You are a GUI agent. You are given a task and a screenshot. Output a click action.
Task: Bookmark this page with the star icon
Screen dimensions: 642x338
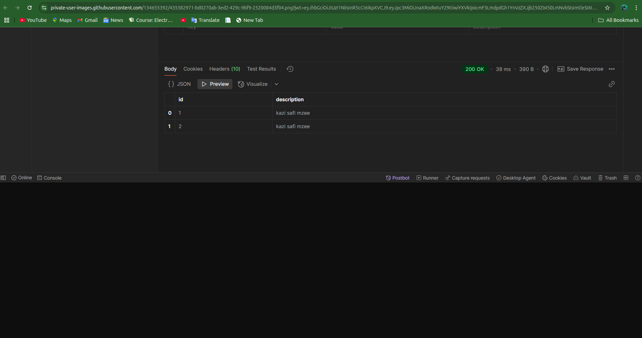point(607,8)
